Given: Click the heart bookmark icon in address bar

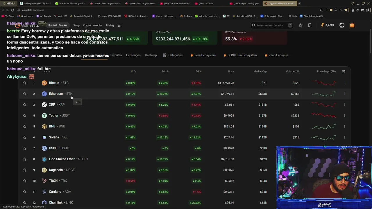Looking at the screenshot, I should point(346,10).
